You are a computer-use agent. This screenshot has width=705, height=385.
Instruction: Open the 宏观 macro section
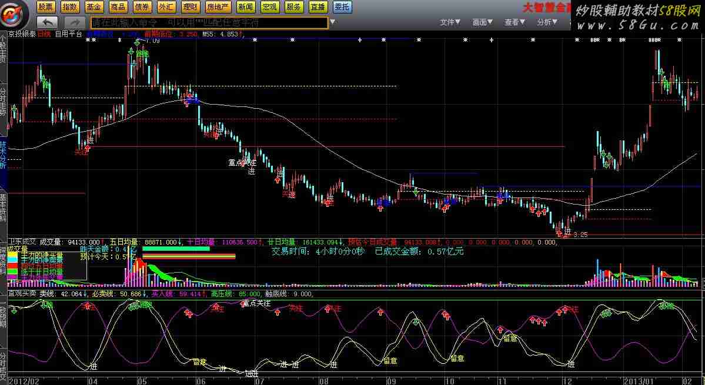pos(270,6)
